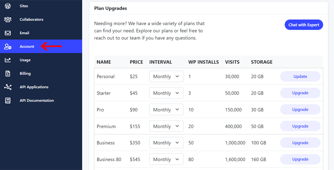
Task: Expand the Personal plan interval dropdown
Action: point(167,76)
